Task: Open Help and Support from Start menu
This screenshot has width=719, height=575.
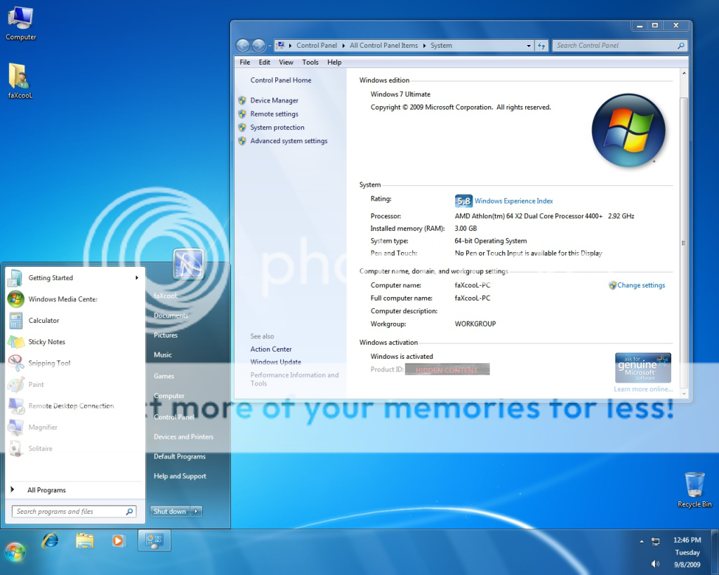Action: 180,476
